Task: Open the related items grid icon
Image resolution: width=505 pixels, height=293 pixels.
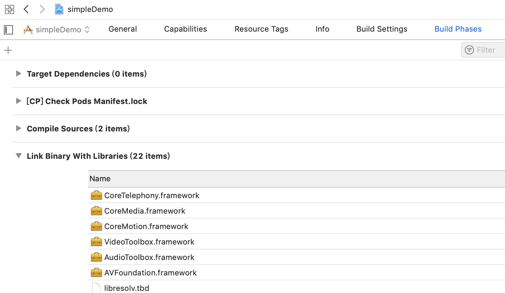Action: (10, 9)
